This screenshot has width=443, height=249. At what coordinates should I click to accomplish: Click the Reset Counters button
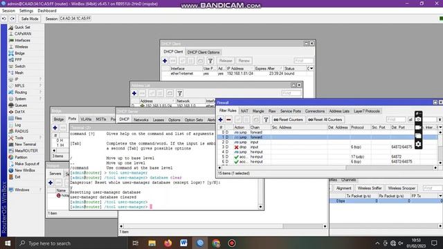pyautogui.click(x=288, y=120)
